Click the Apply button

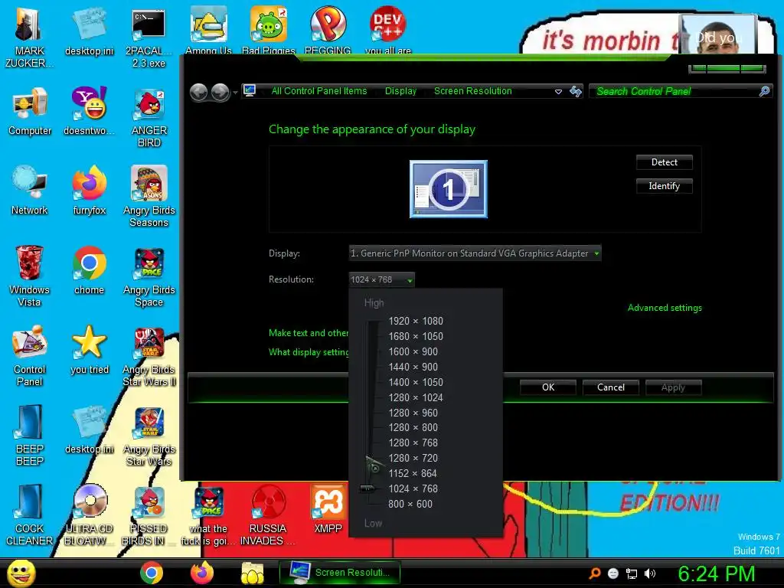673,387
